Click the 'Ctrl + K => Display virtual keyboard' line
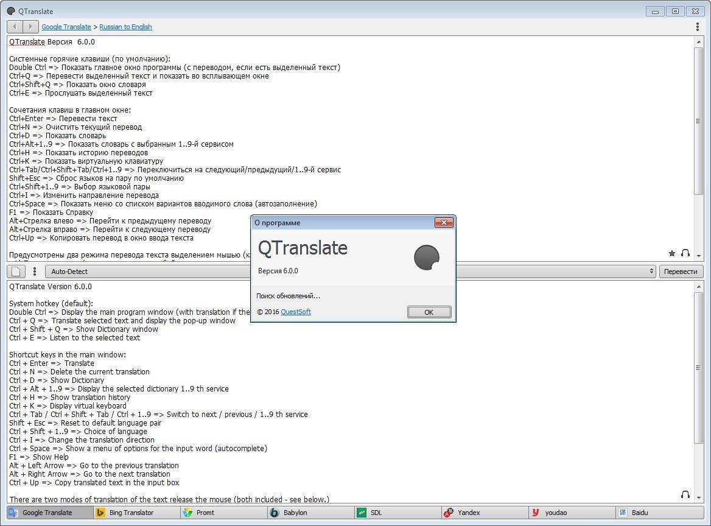This screenshot has height=526, width=711. point(68,406)
